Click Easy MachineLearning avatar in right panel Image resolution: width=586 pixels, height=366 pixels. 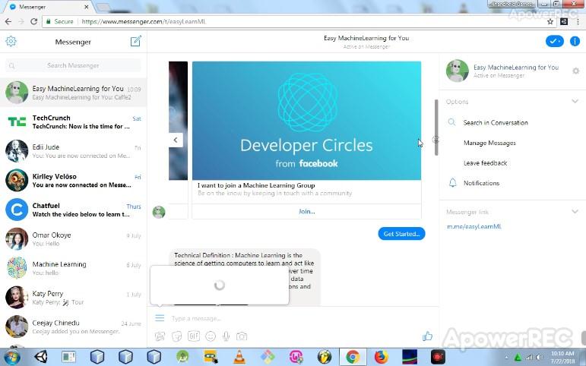tap(457, 71)
